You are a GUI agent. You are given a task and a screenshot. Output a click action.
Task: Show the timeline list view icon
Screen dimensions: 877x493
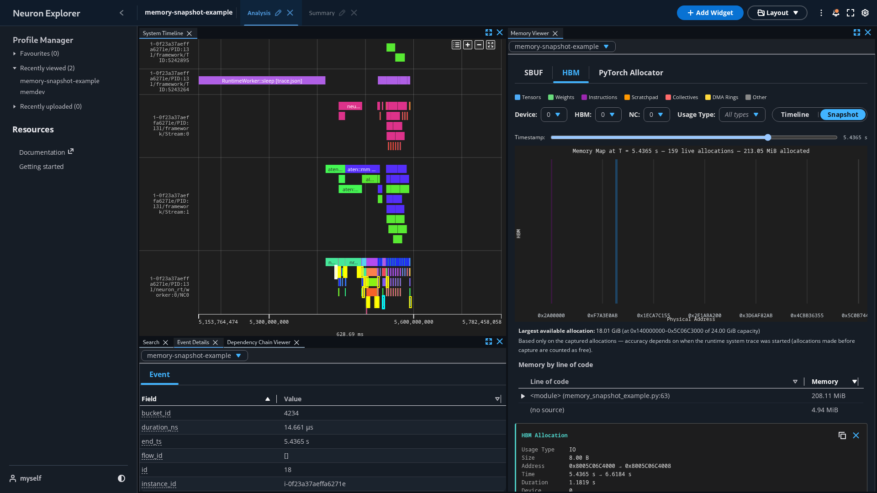(x=456, y=45)
